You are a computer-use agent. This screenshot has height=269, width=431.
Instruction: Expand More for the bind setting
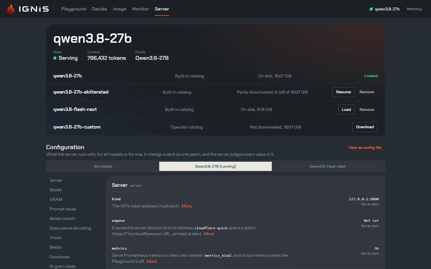[186, 206]
